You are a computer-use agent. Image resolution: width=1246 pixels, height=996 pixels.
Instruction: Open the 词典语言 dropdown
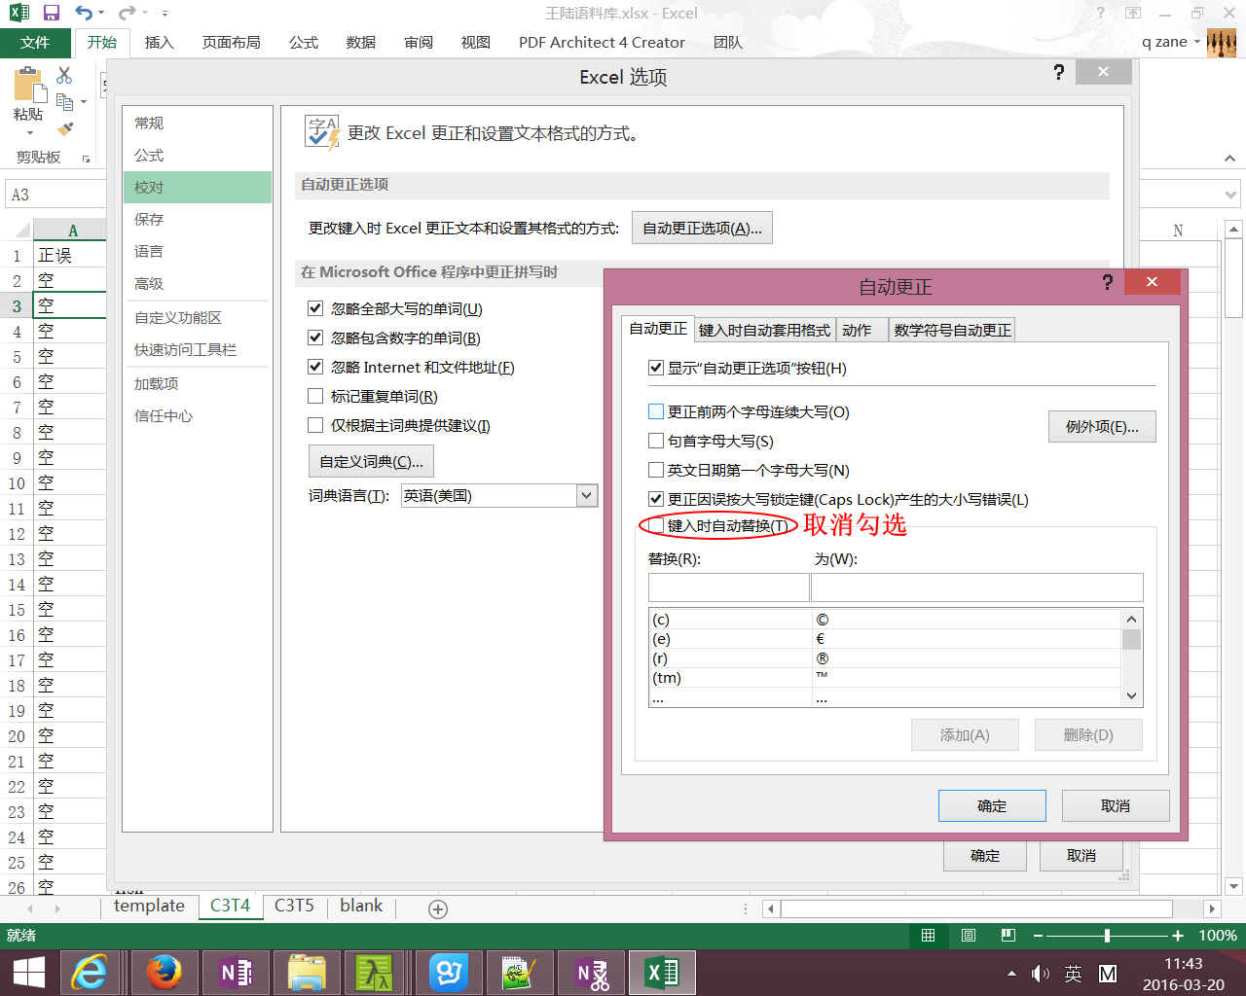click(x=586, y=495)
